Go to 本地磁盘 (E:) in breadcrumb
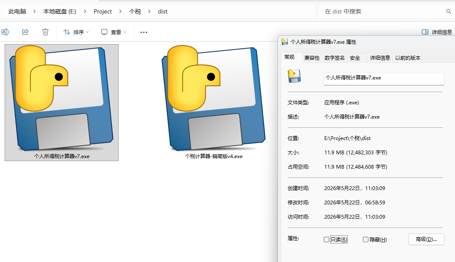 point(59,12)
